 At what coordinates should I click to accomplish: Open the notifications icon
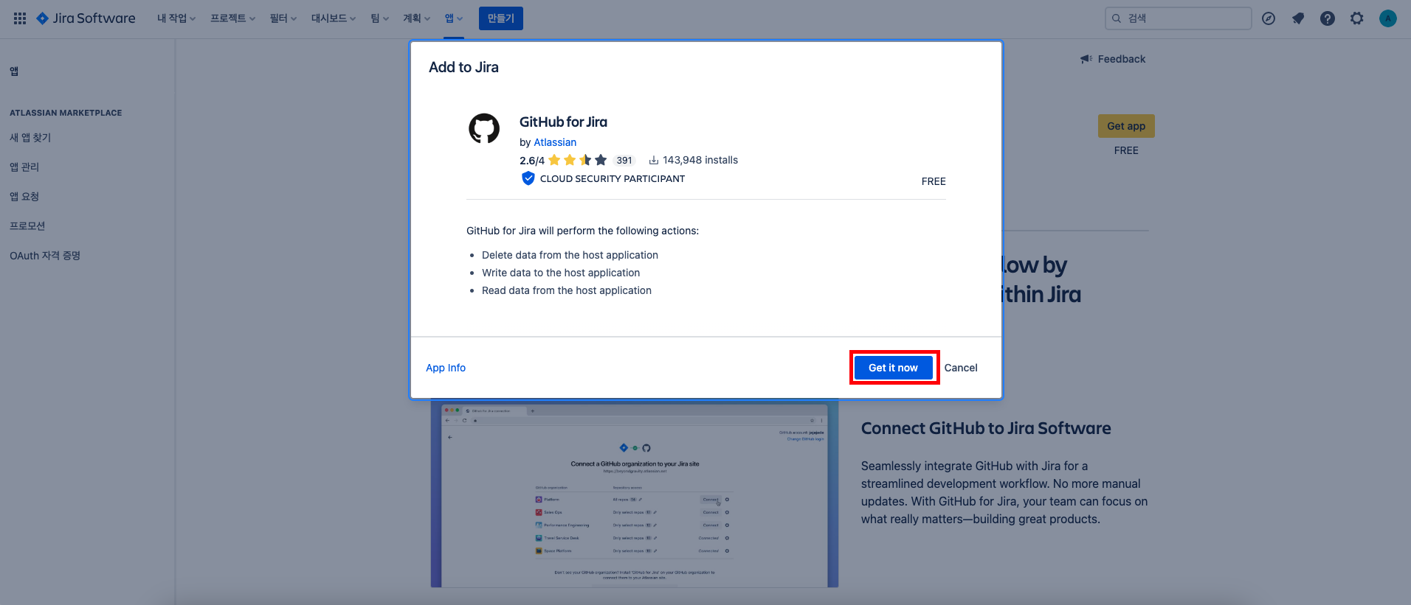(x=1298, y=18)
